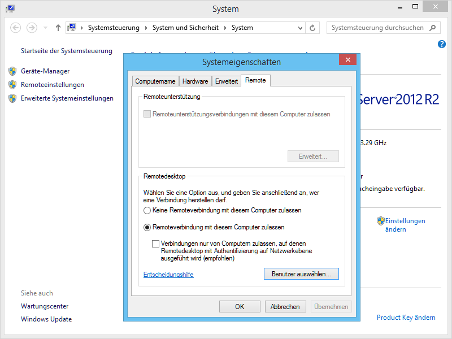Open Erweiterte Systemeinstellungen link
This screenshot has width=452, height=339.
[x=67, y=98]
